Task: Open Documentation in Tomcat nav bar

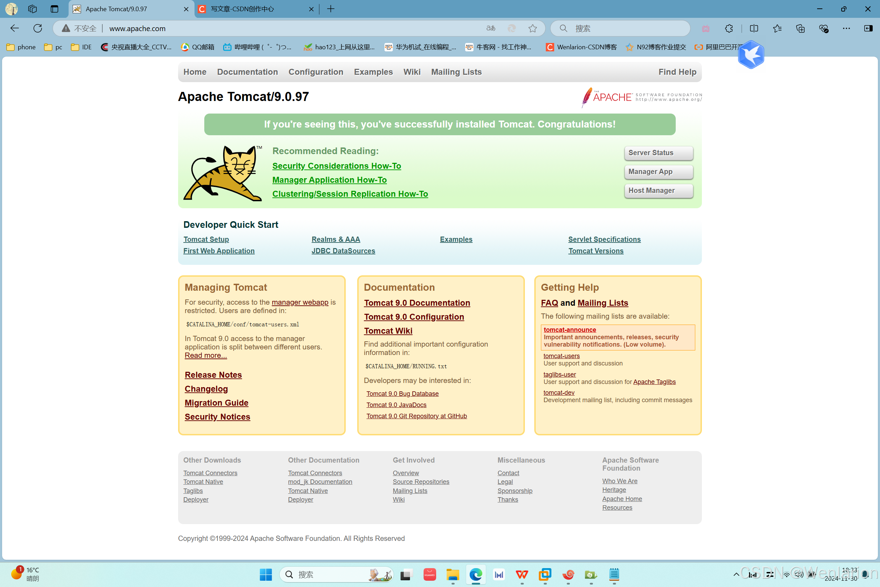Action: pos(247,72)
